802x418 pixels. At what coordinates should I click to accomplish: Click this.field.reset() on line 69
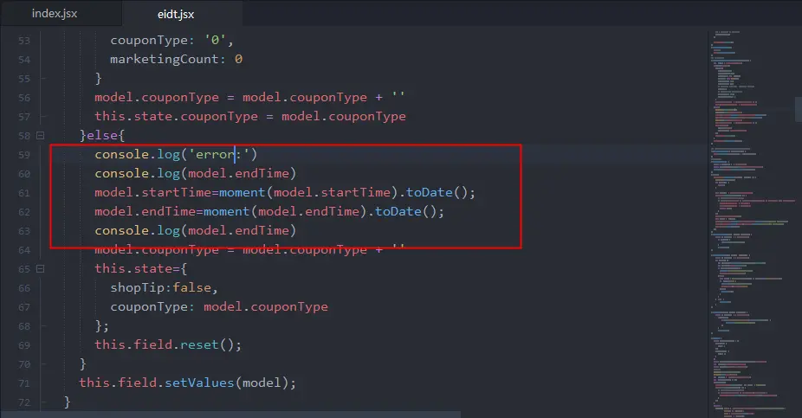coord(168,345)
